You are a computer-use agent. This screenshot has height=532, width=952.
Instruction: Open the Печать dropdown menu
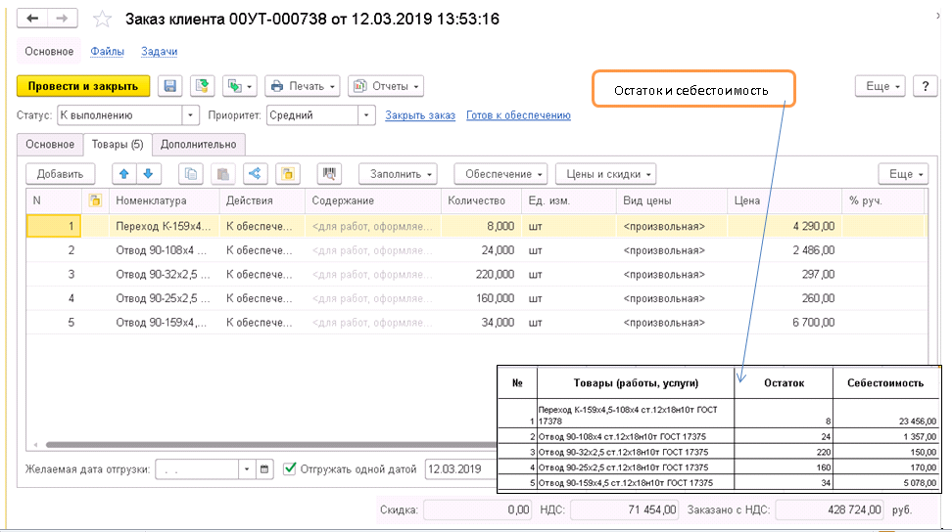point(303,86)
